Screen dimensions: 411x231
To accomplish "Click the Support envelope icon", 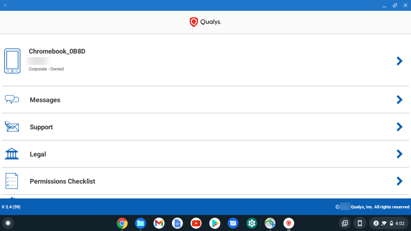I will (12, 127).
